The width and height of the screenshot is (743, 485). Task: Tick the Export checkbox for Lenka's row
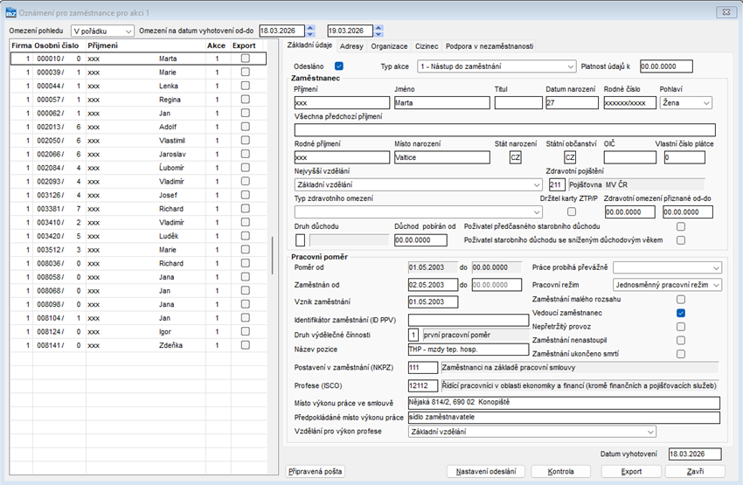[x=245, y=86]
